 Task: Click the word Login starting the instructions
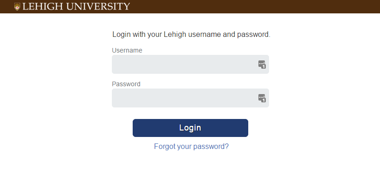122,35
